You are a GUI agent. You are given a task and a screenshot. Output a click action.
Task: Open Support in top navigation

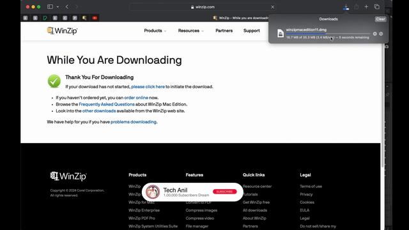click(251, 31)
